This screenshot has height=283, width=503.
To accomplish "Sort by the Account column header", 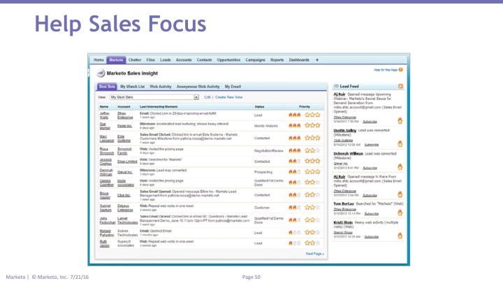I will coord(124,106).
